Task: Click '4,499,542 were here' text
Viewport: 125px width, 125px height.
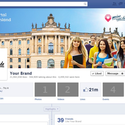Action: [69, 77]
